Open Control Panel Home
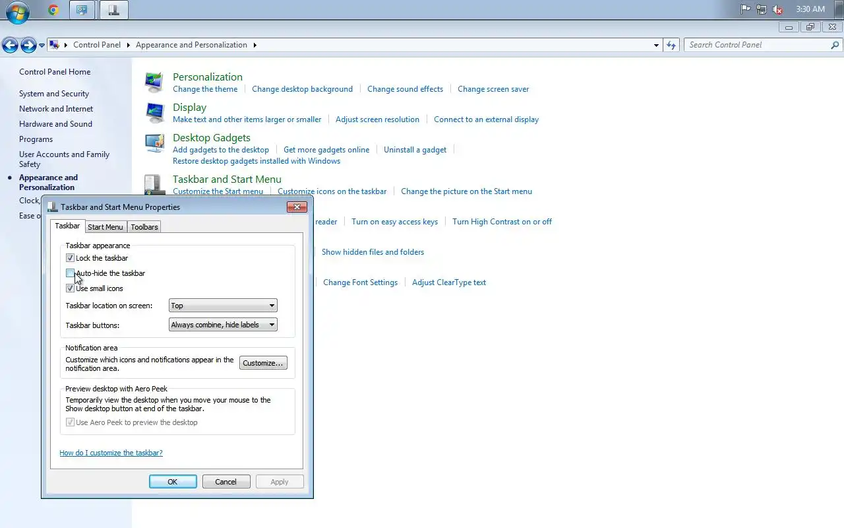This screenshot has height=528, width=844. 55,72
